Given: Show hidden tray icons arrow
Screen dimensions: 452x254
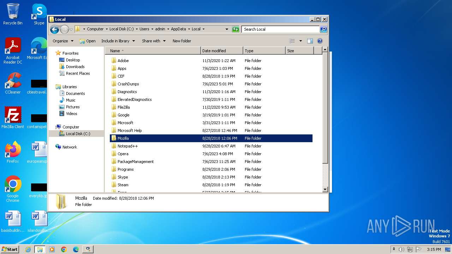Looking at the screenshot, I should tap(394, 249).
